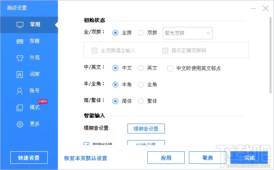Click the 半/全角： label

click(94, 84)
